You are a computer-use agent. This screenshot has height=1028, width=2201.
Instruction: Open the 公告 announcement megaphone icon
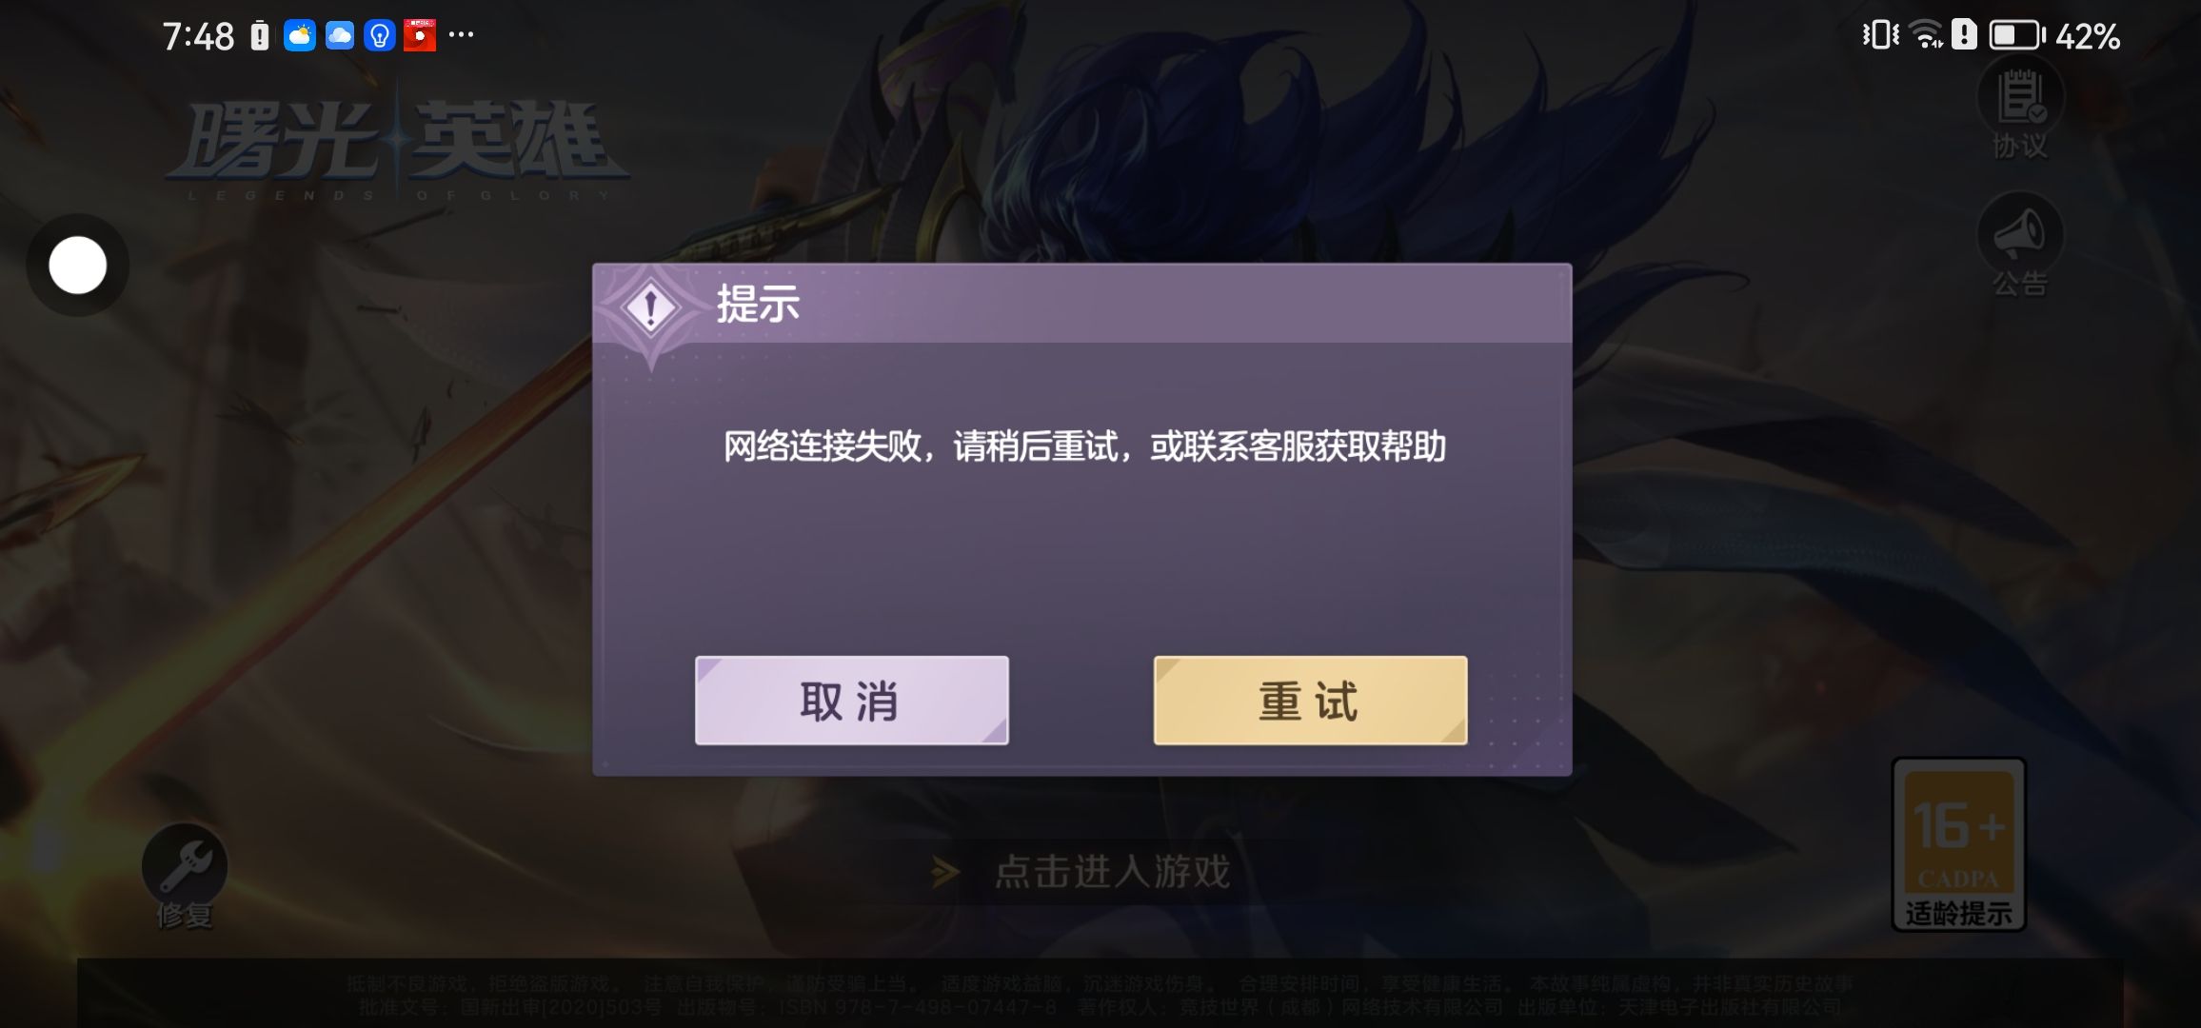click(x=2020, y=247)
